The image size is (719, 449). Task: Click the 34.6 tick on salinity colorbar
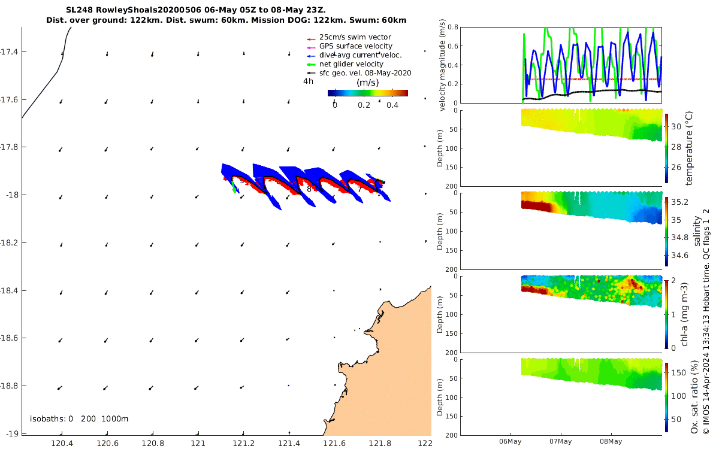(679, 255)
